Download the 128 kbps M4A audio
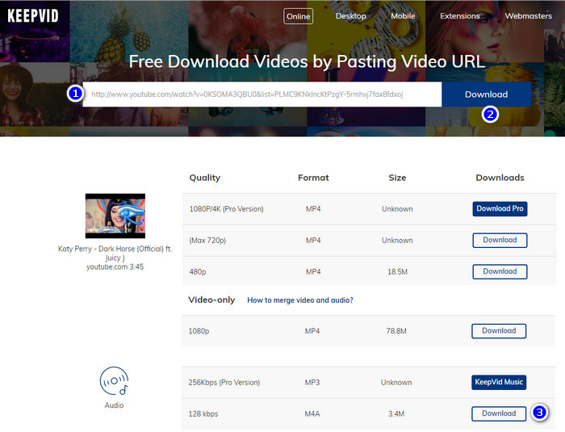 (x=499, y=413)
